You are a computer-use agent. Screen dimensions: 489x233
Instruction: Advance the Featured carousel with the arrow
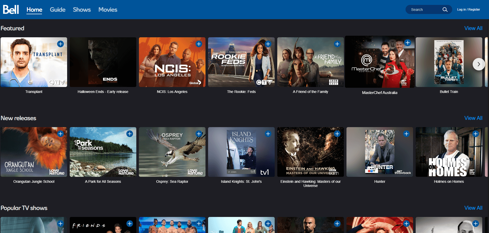click(479, 64)
